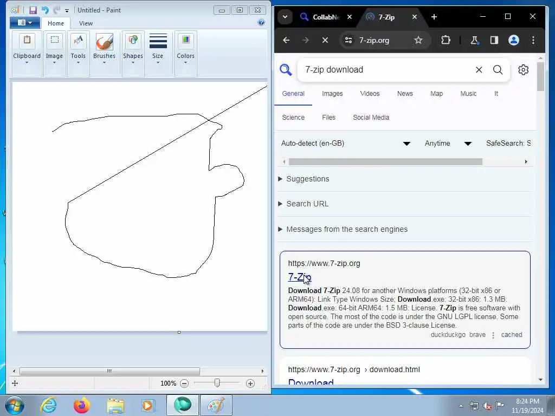Open the Windows Start button
Screen dimensions: 555x416
pyautogui.click(x=15, y=405)
